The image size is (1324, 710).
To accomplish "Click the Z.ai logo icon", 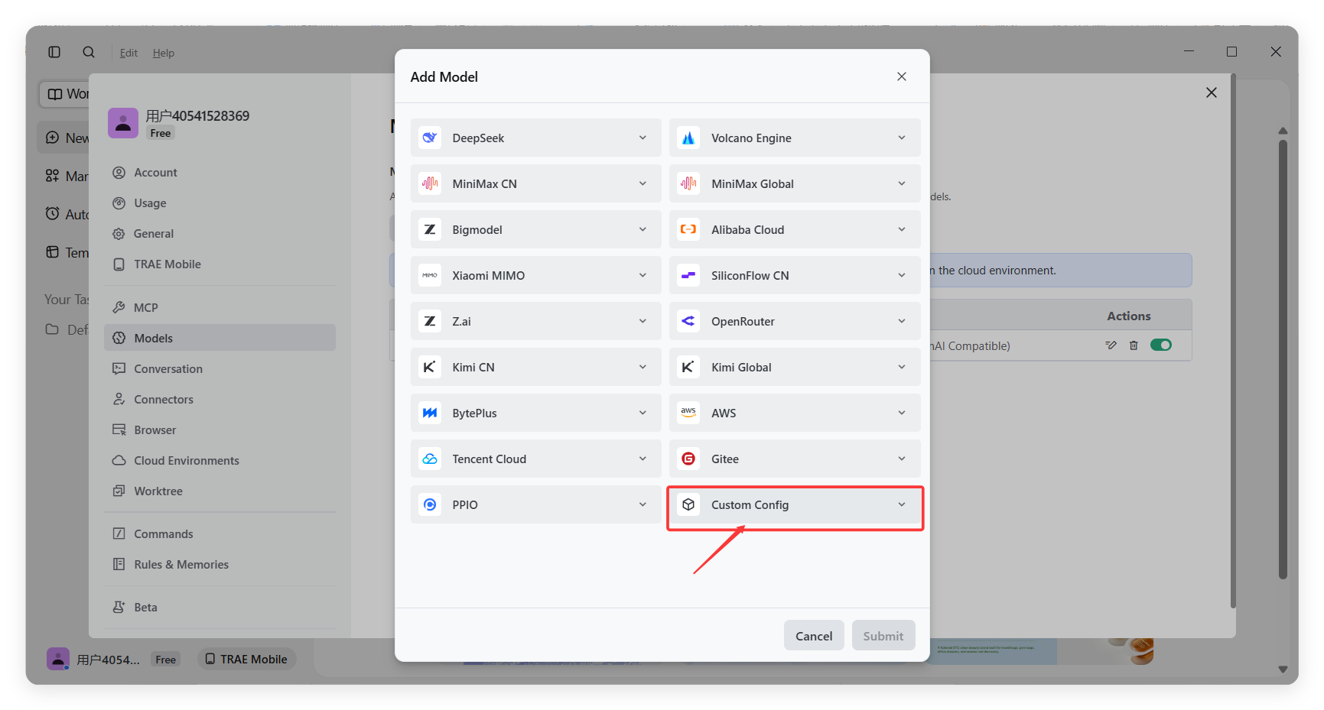I will [x=430, y=321].
